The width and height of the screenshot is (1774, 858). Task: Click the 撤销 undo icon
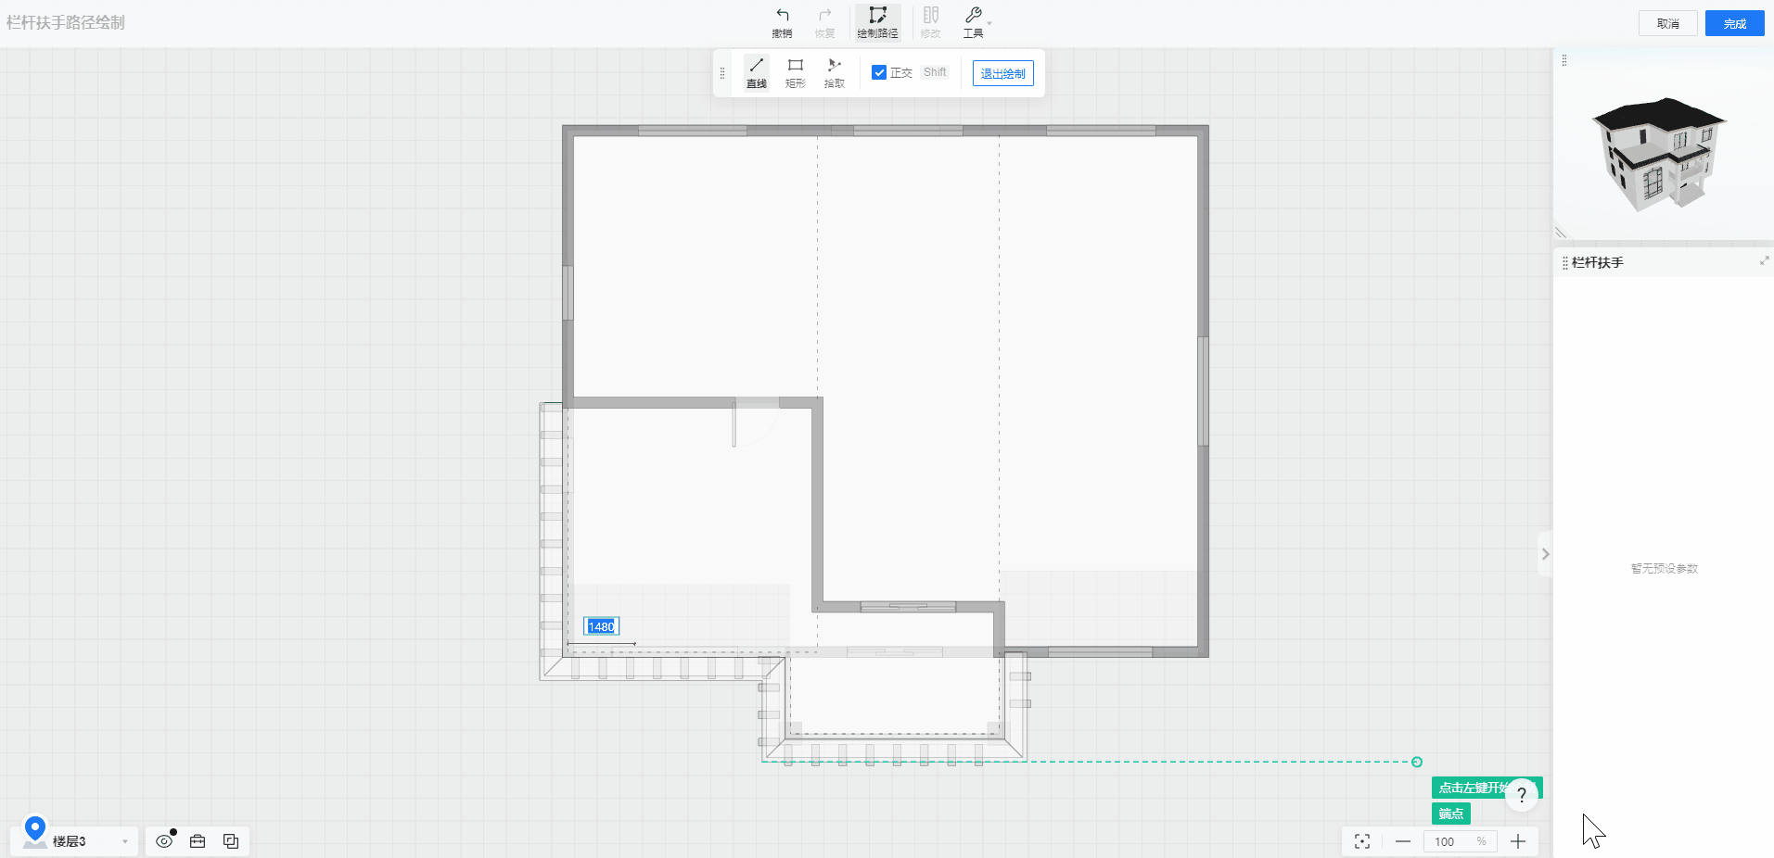pyautogui.click(x=782, y=22)
